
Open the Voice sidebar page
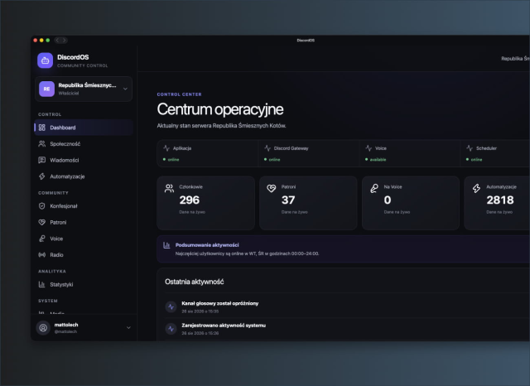pyautogui.click(x=84, y=239)
